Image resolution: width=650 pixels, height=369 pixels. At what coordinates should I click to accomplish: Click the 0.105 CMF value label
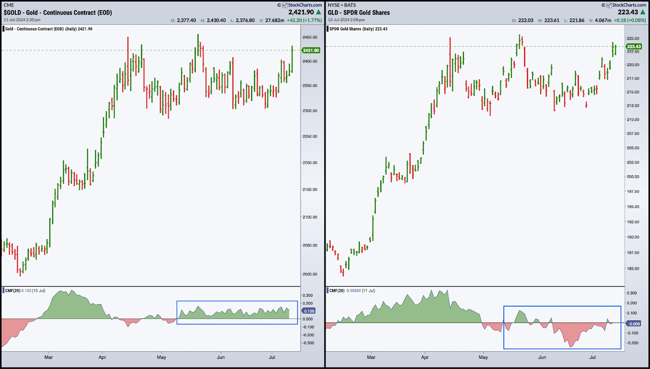309,311
